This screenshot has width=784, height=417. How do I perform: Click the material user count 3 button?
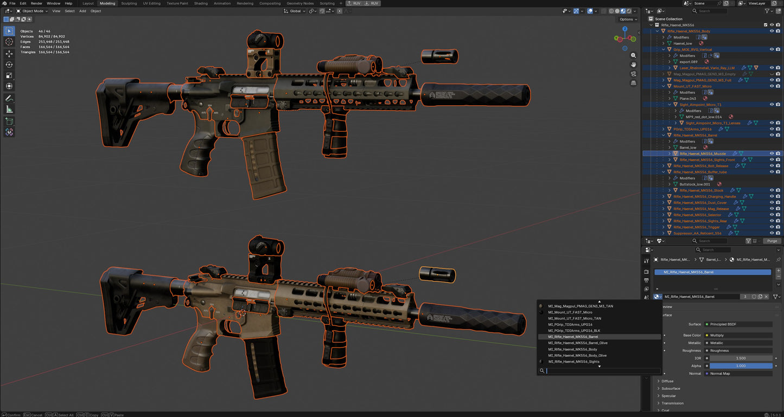point(745,297)
